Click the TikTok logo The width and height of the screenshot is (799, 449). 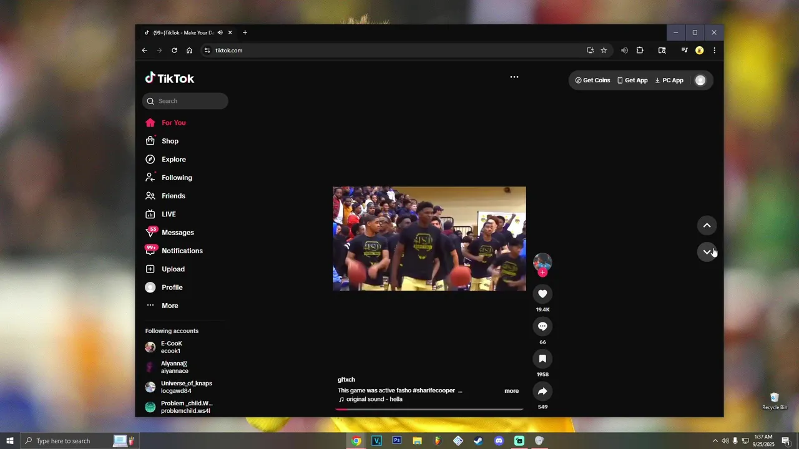[x=170, y=79]
